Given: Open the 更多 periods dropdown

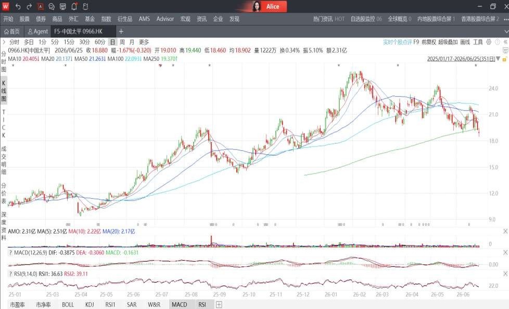Looking at the screenshot, I should 144,42.
